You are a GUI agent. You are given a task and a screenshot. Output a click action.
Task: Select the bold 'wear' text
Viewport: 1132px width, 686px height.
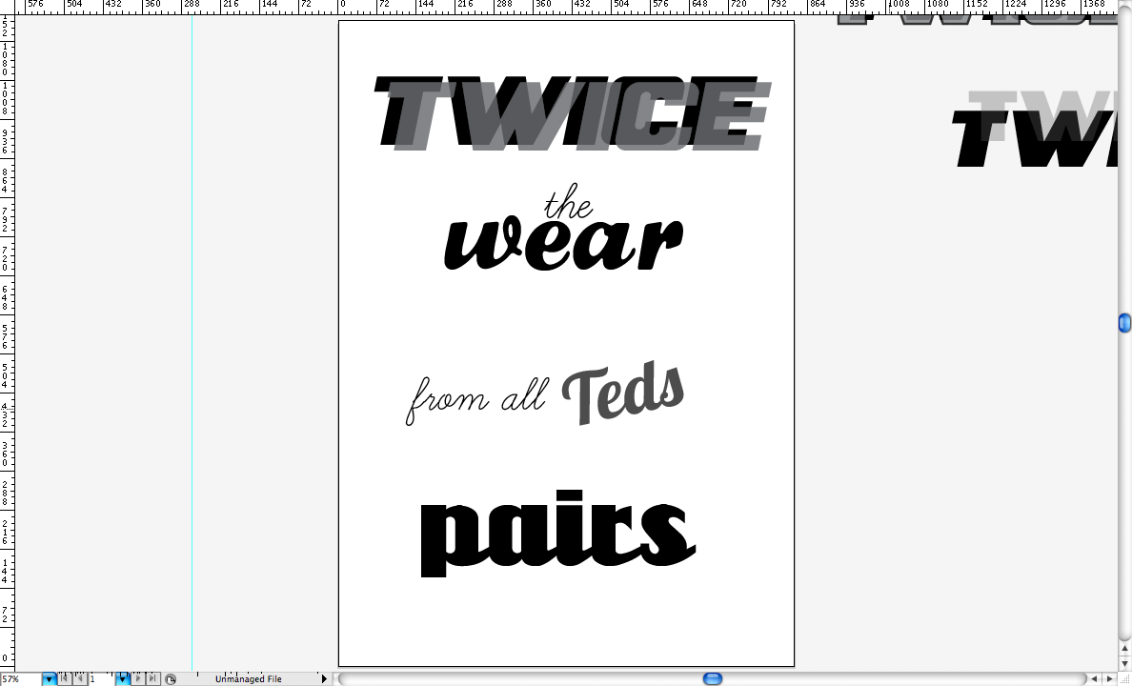point(563,243)
